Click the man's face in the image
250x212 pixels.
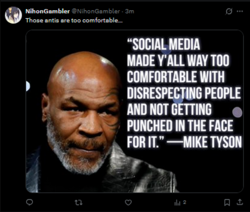[84, 111]
